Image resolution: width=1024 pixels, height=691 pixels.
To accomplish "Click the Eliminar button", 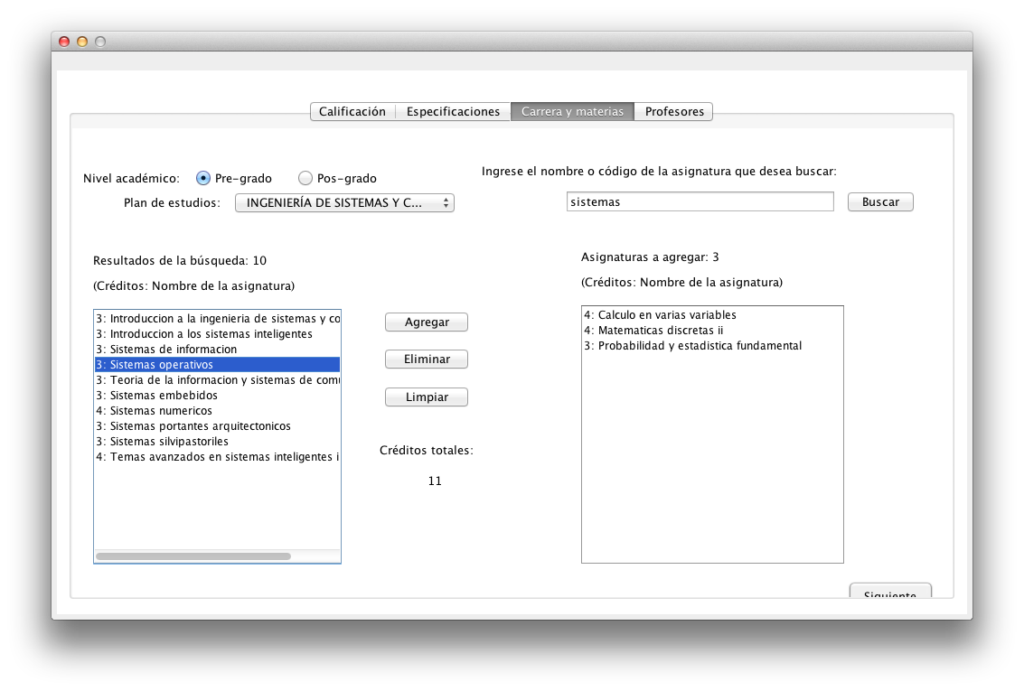I will pyautogui.click(x=427, y=359).
